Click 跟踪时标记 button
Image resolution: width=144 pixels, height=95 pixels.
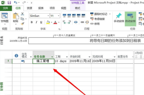coord(99,14)
